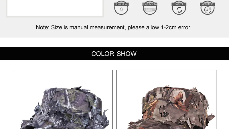229x129 pixels.
Task: Click the 'Note:' word in the gray section
Action: pos(42,27)
